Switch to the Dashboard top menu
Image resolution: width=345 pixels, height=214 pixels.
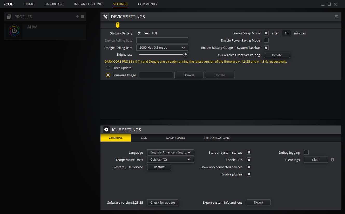point(54,4)
